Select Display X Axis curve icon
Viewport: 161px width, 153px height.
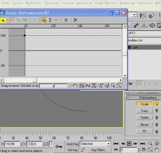[x=12, y=20]
